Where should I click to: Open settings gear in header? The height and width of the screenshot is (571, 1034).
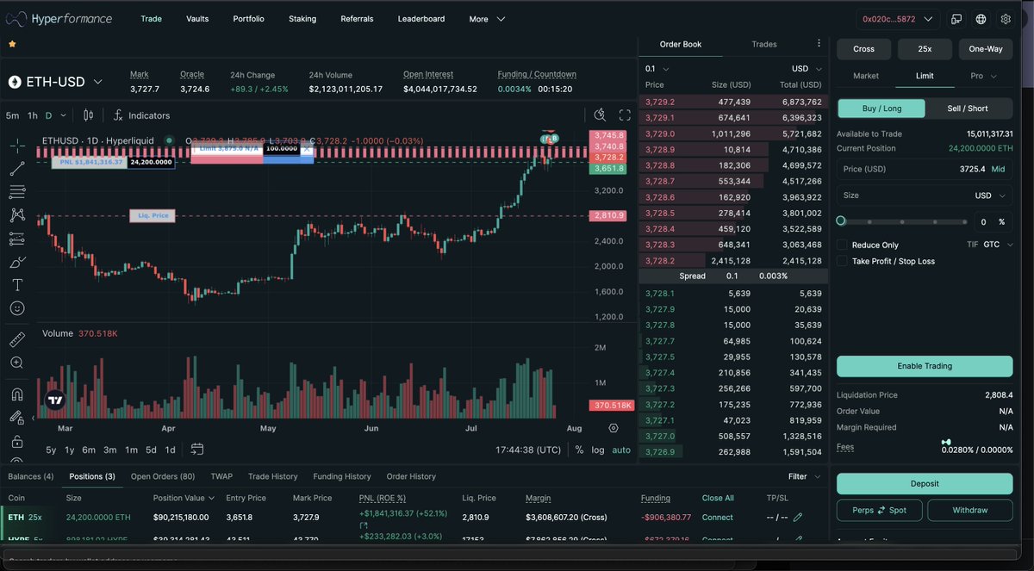point(1006,19)
